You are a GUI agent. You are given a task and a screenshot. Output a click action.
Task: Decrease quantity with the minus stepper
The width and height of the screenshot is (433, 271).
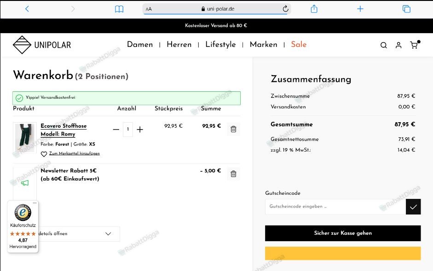[x=116, y=130]
